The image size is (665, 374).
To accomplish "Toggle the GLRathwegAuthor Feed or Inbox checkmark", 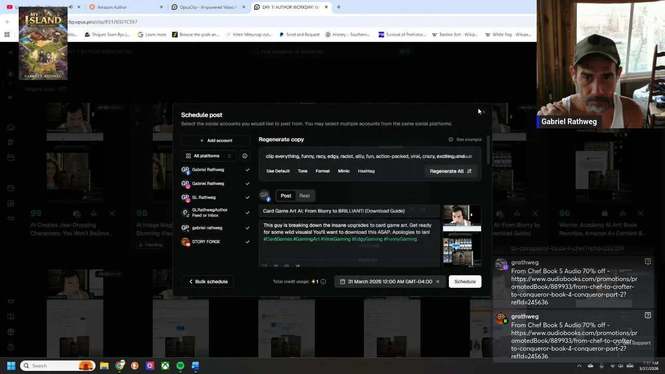I will (x=247, y=212).
